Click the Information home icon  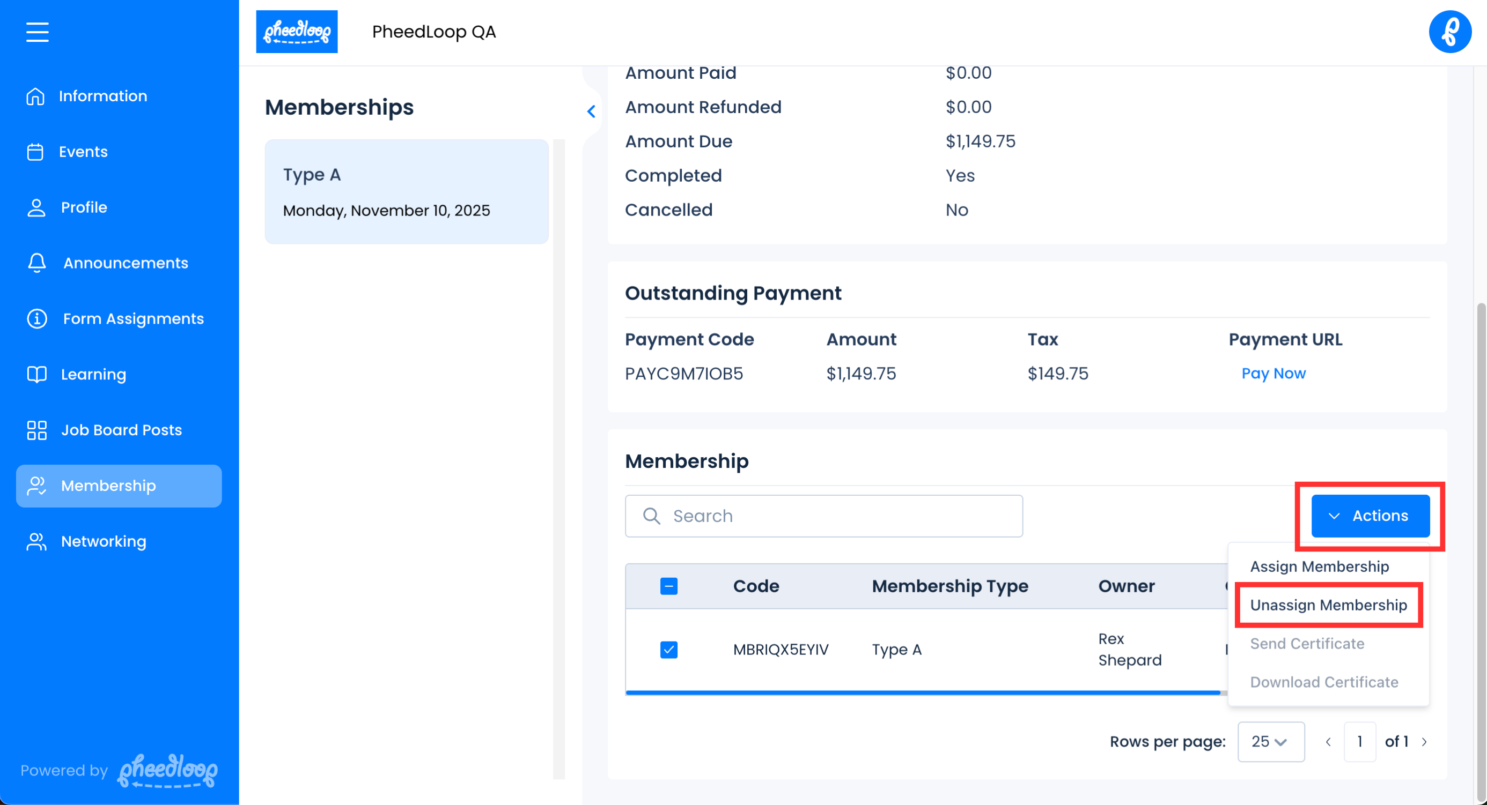tap(35, 96)
